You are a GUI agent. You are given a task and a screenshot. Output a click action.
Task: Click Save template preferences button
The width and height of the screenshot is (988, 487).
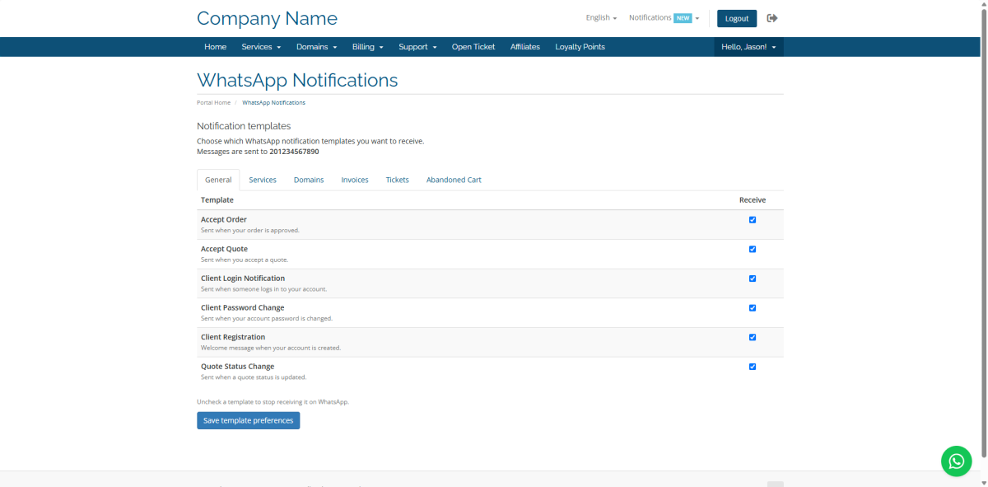point(249,420)
